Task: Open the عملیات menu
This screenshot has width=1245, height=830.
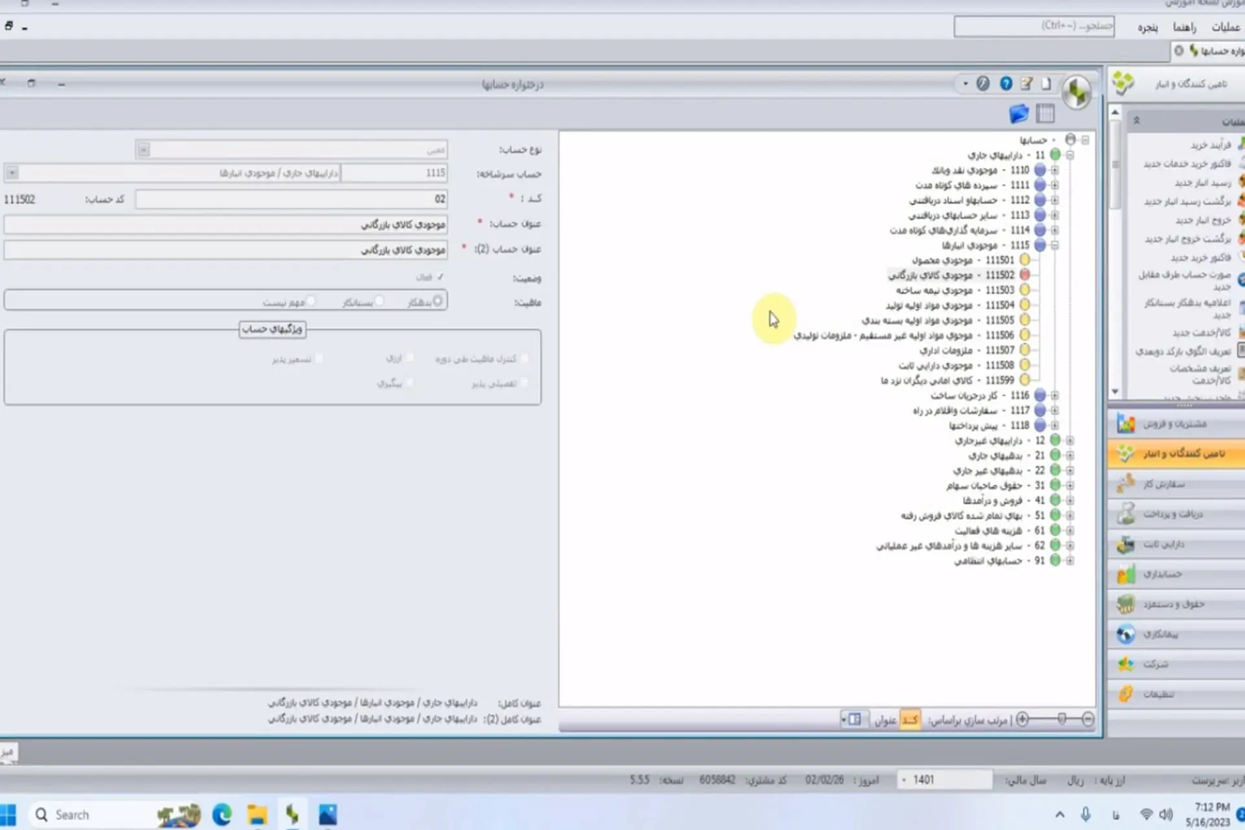Action: pos(1226,27)
